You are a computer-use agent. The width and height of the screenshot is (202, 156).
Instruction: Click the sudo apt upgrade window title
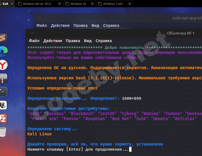point(187,18)
